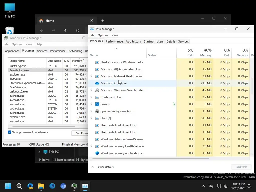
Task: Click the Microsoft Network Realtime Inspection icon
Action: point(97,76)
